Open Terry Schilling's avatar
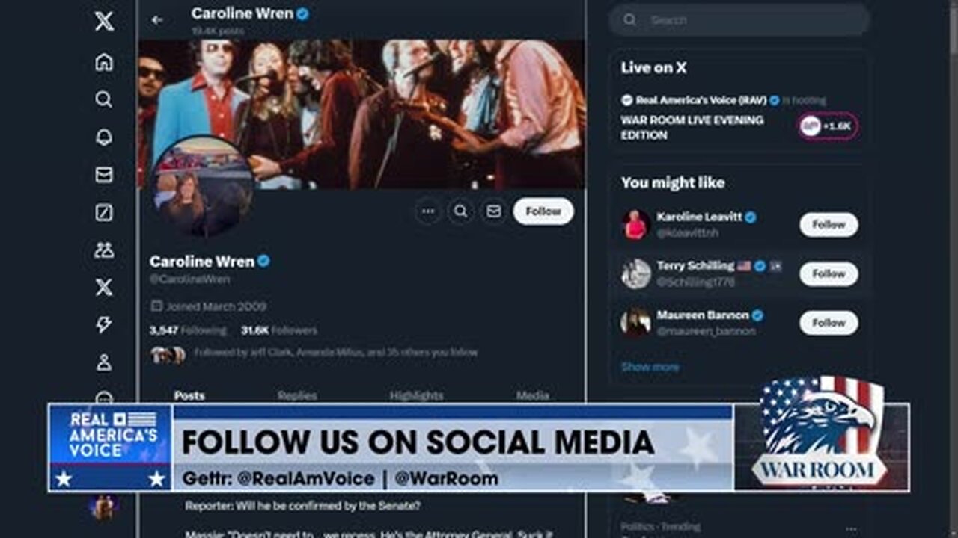The height and width of the screenshot is (538, 958). click(x=635, y=274)
